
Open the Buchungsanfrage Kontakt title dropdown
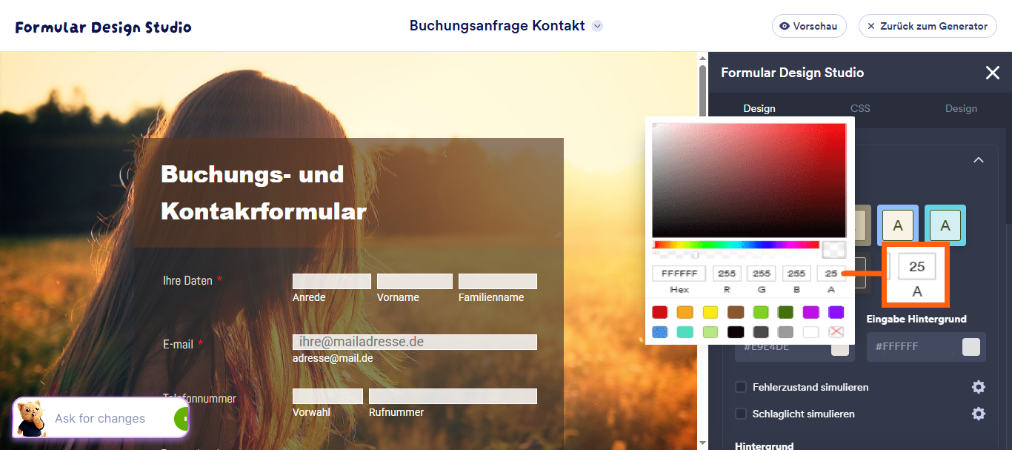[x=598, y=26]
